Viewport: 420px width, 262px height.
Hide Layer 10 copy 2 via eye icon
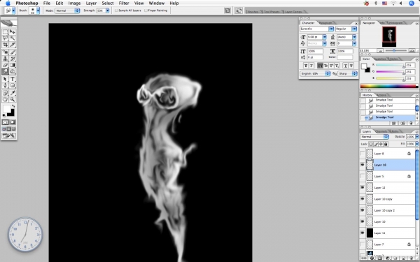click(363, 210)
